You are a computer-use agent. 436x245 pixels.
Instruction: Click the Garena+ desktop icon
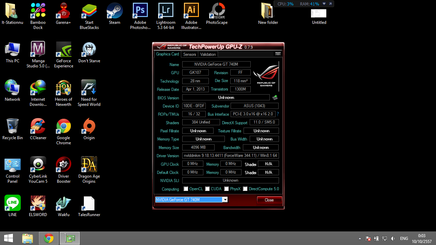point(63,14)
